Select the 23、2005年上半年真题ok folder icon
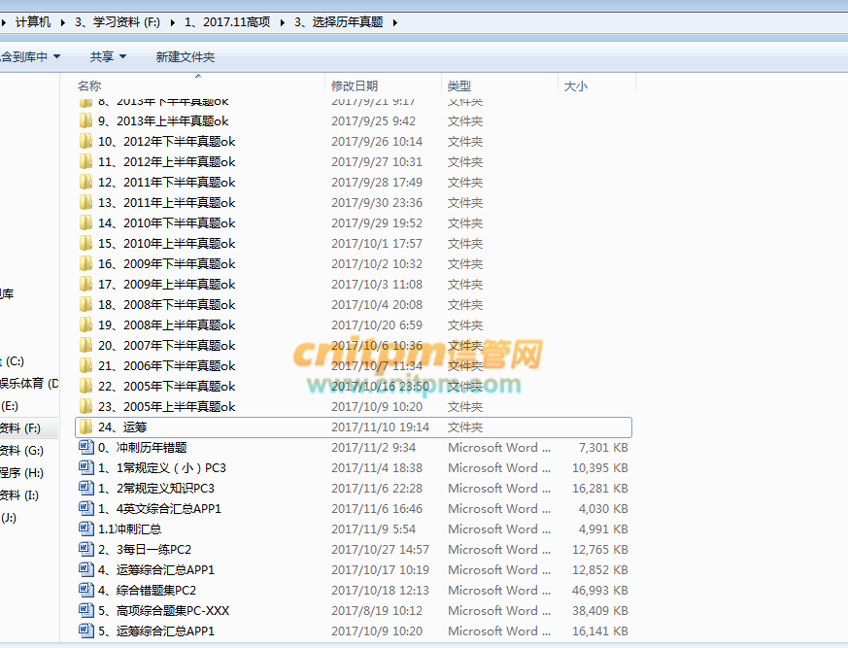Viewport: 848px width, 648px height. coord(85,407)
